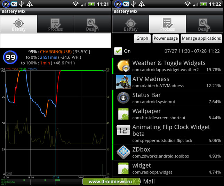This screenshot has height=186, width=224.
Task: Click the Animating Flip Clock Widget beta title
Action: [x=171, y=130]
